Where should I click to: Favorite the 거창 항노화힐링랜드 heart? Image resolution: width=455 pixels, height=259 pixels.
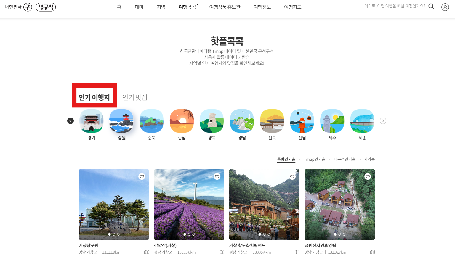292,176
